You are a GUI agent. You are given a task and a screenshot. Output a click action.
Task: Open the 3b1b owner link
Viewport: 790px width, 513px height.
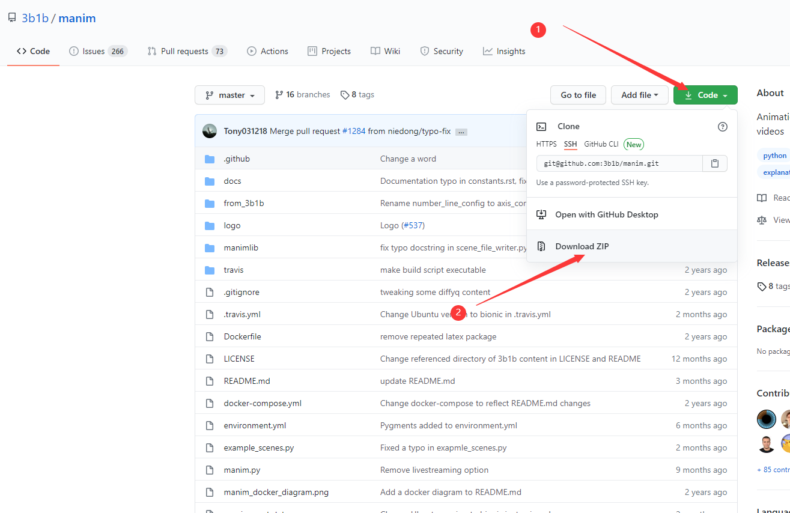point(35,18)
